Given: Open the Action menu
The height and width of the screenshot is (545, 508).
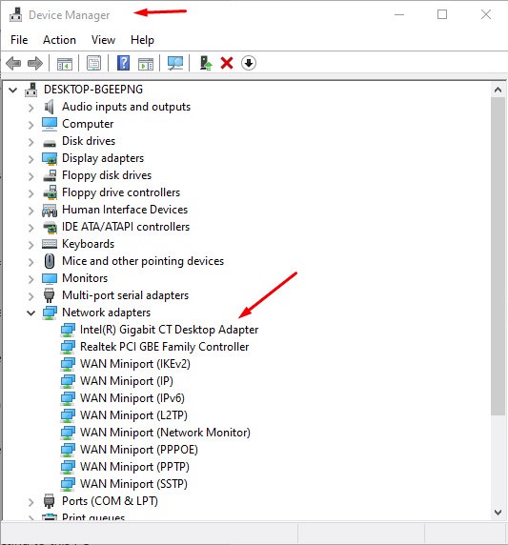Looking at the screenshot, I should click(59, 40).
